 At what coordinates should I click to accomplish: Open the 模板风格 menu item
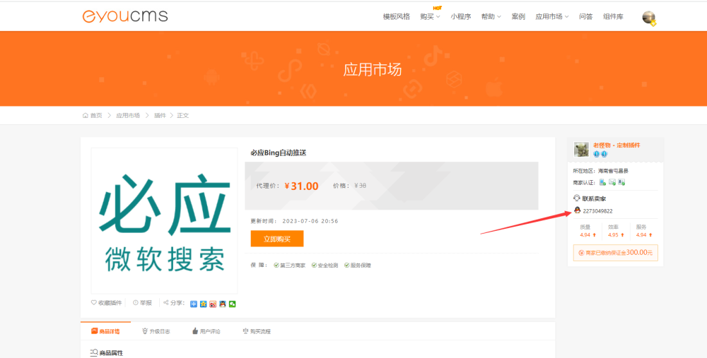(397, 17)
